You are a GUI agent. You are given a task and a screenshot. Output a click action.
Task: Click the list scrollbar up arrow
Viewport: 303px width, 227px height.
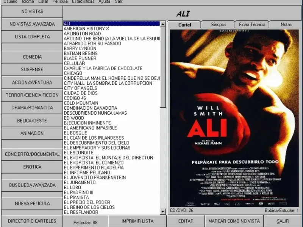(x=163, y=24)
